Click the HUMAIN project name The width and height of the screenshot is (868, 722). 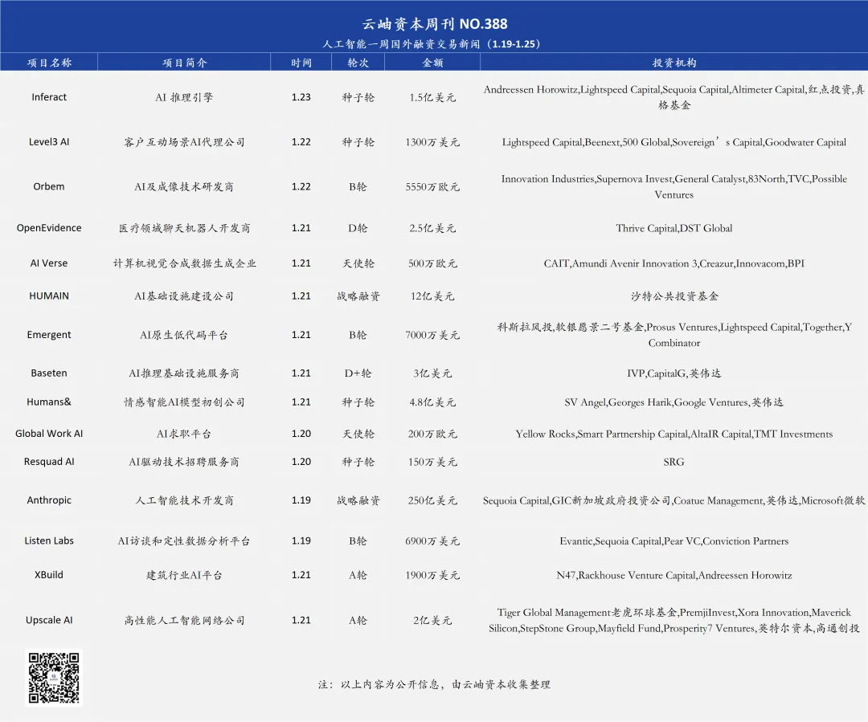coord(49,296)
